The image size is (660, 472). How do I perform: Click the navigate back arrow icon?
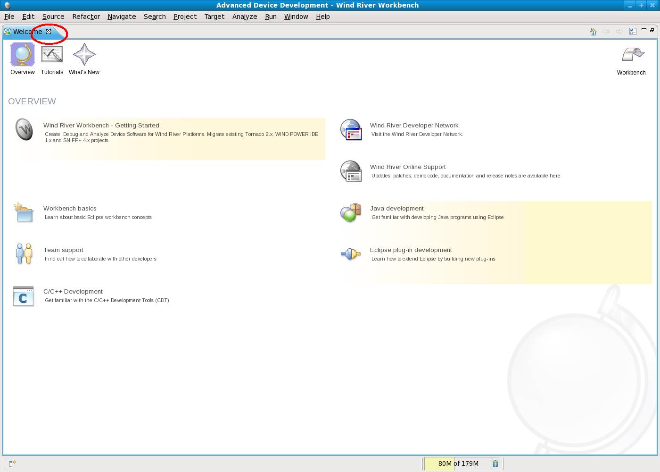tap(606, 32)
